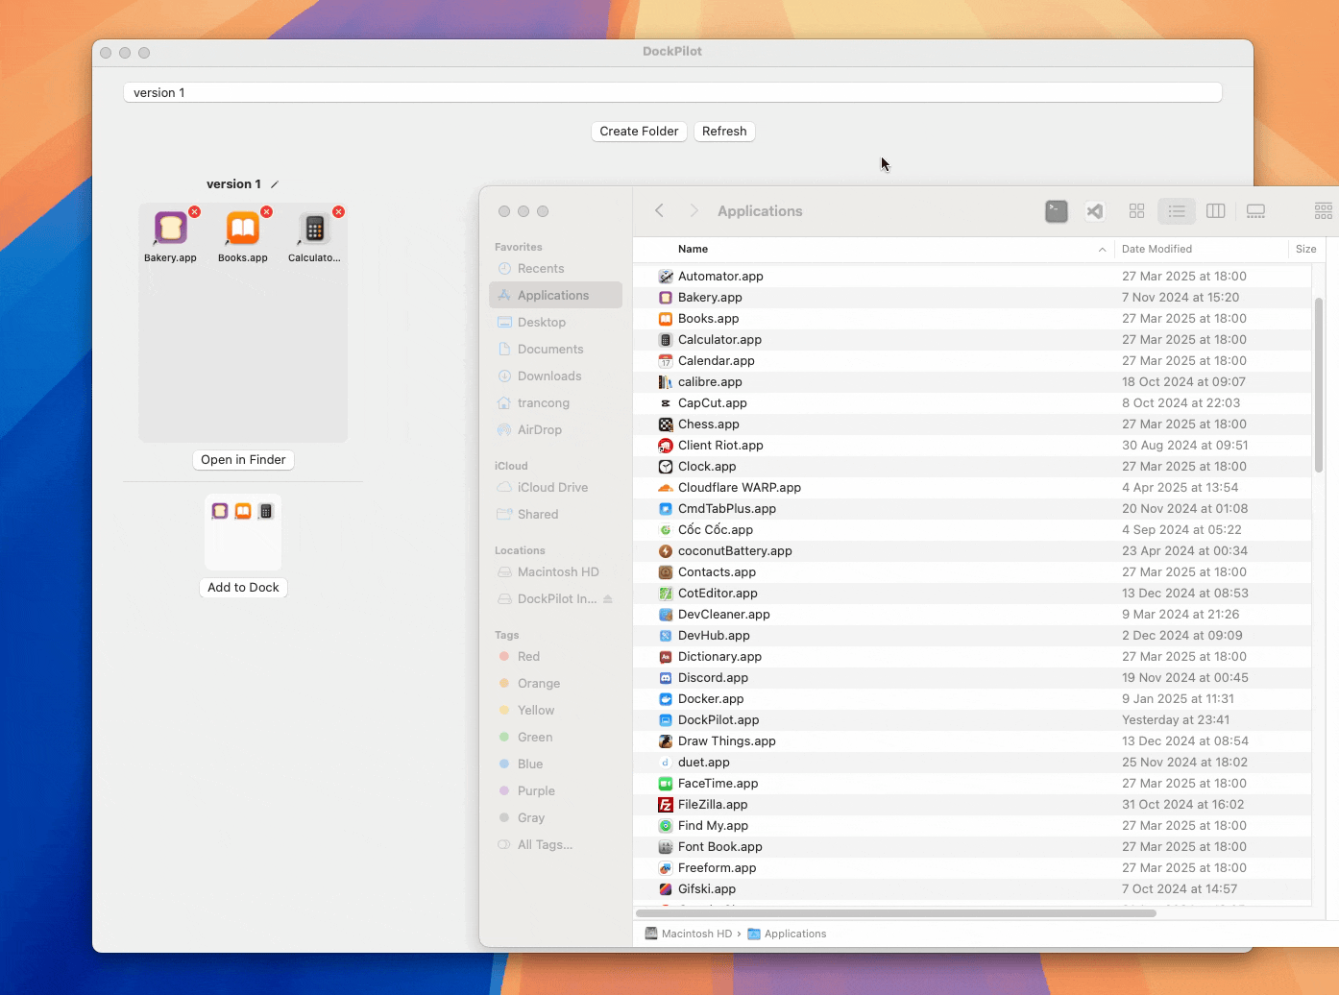
Task: Remove Bakery.app using its red X badge
Action: click(194, 212)
